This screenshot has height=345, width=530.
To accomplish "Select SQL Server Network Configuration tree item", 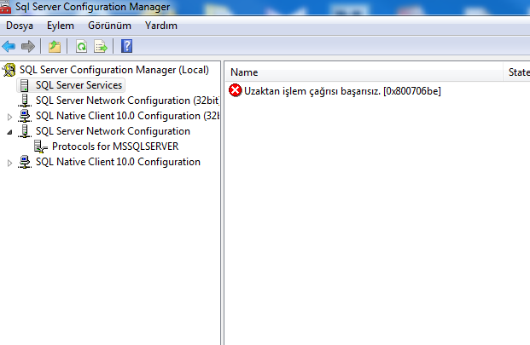I will pyautogui.click(x=113, y=131).
